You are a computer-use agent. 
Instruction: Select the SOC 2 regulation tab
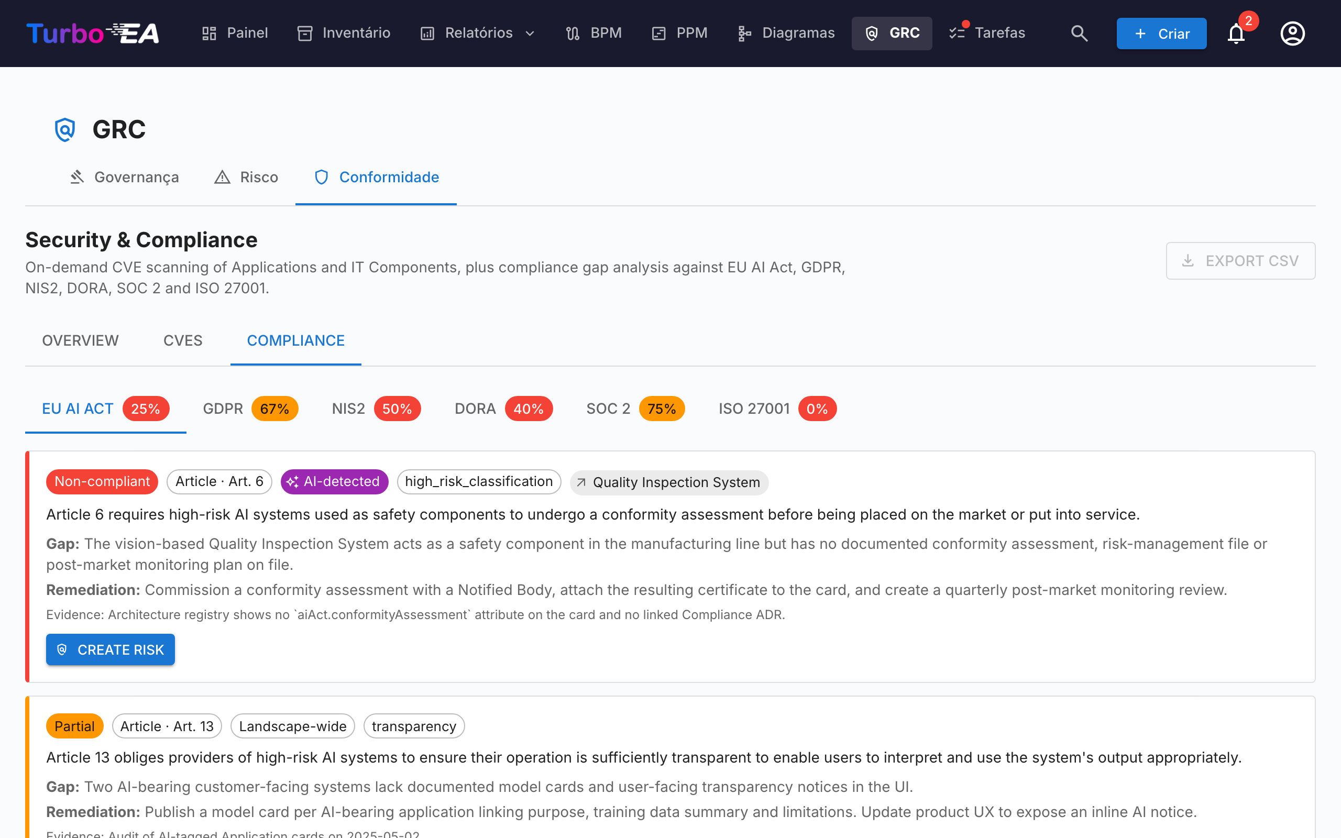635,409
